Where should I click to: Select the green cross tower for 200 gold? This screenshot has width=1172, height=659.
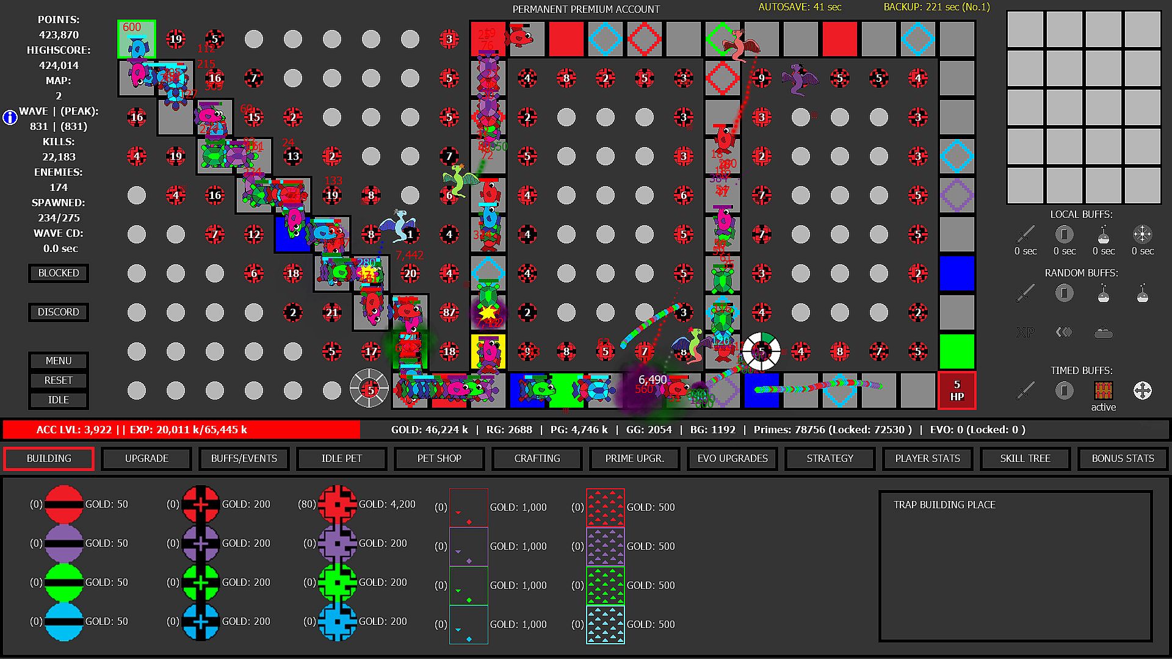(x=201, y=582)
